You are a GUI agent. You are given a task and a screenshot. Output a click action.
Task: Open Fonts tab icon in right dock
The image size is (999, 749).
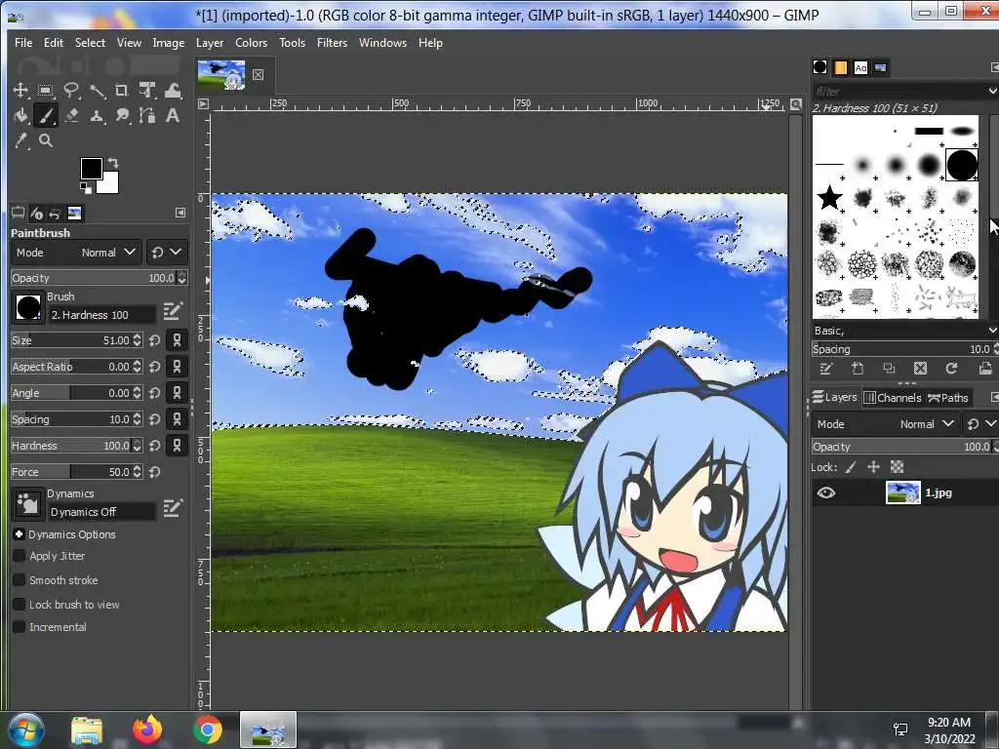pyautogui.click(x=860, y=67)
